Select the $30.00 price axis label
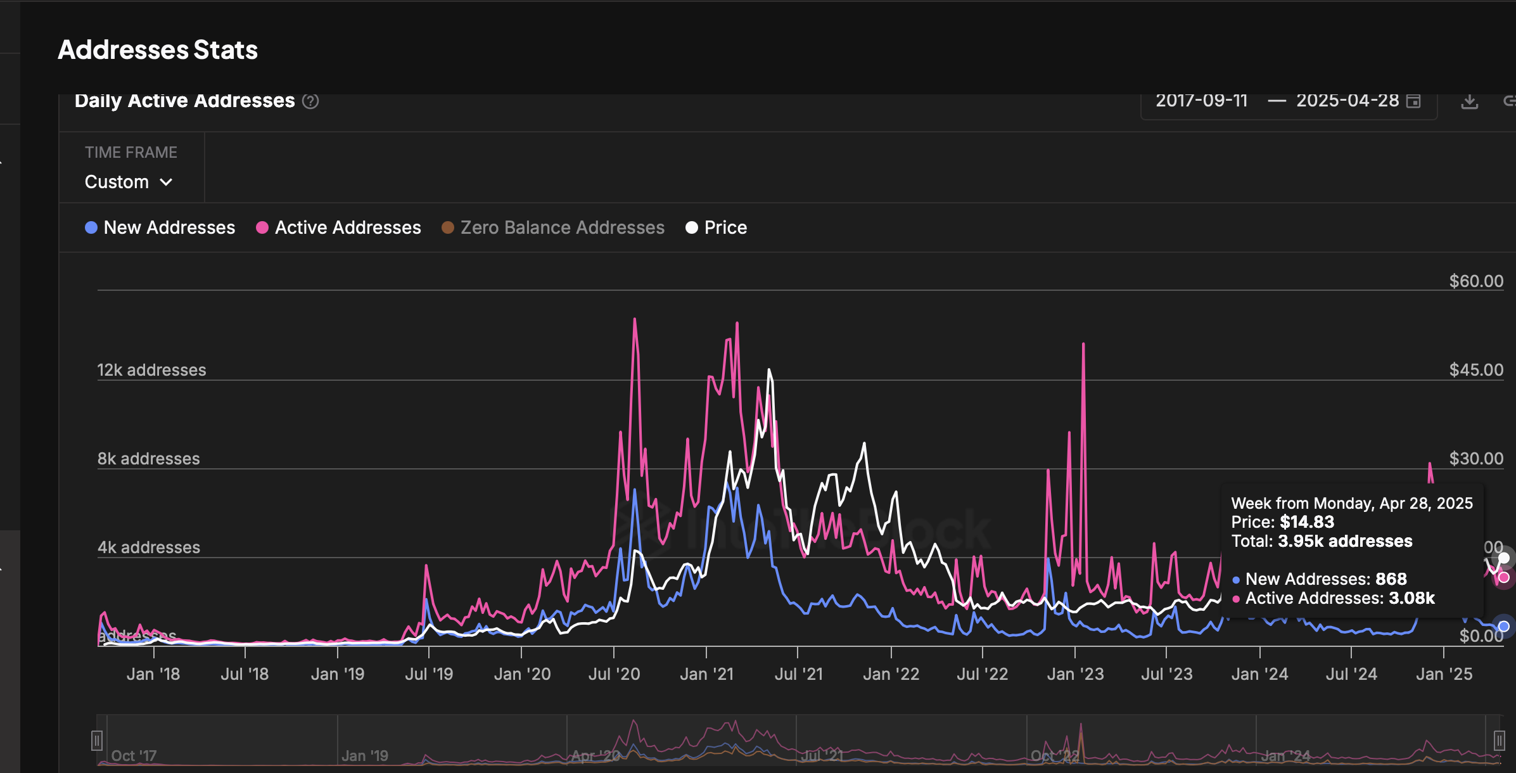The width and height of the screenshot is (1516, 773). [x=1476, y=459]
